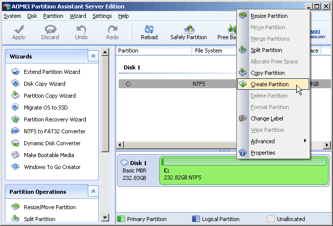Choose Resize Partition from context menu
Viewport: 333px width, 226px height.
(x=273, y=16)
